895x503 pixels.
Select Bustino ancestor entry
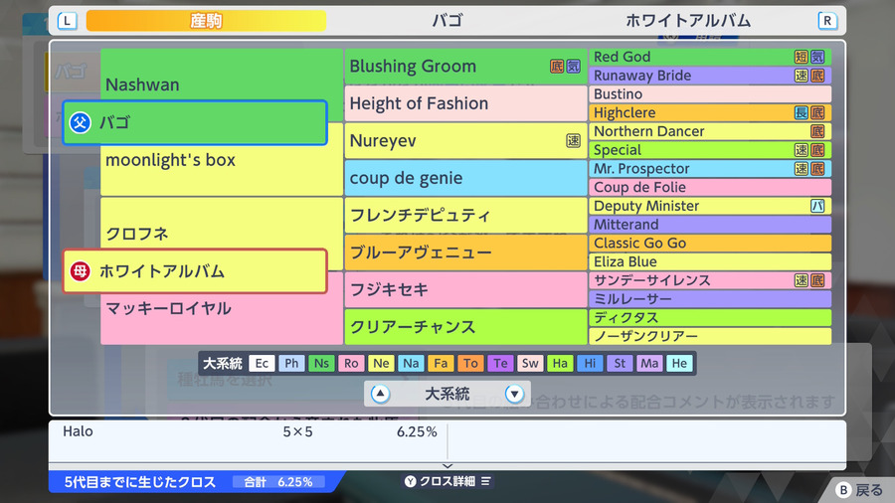click(x=710, y=94)
